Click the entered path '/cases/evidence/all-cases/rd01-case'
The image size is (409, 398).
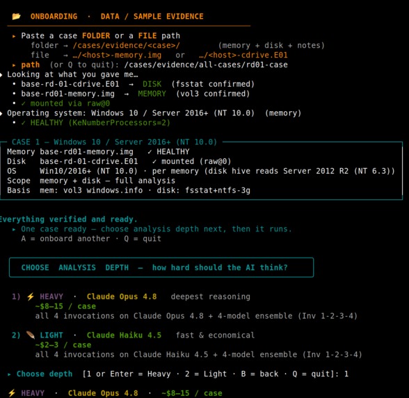(206, 65)
